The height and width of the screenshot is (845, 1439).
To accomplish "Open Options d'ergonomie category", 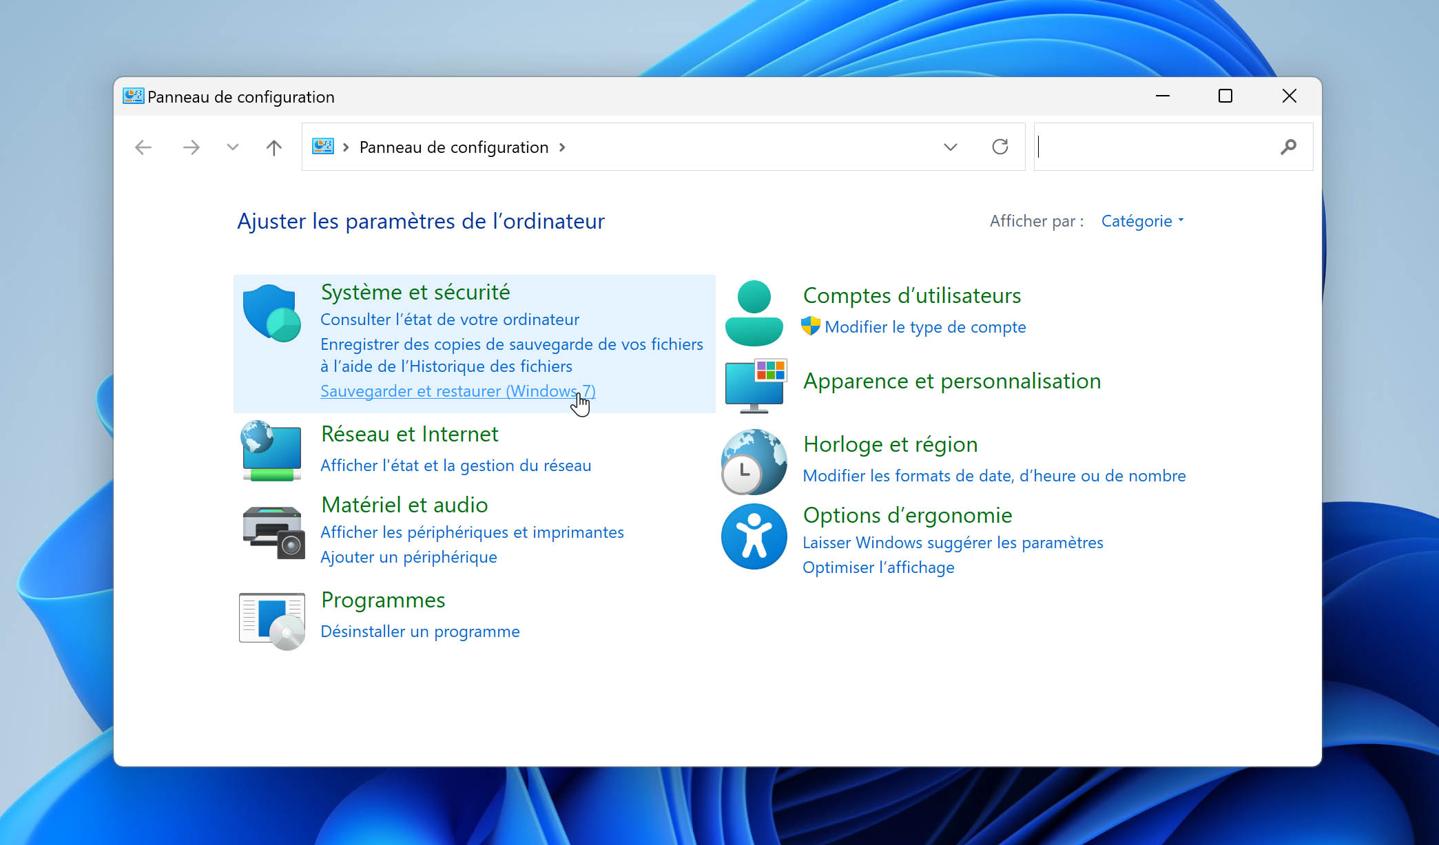I will 907,515.
